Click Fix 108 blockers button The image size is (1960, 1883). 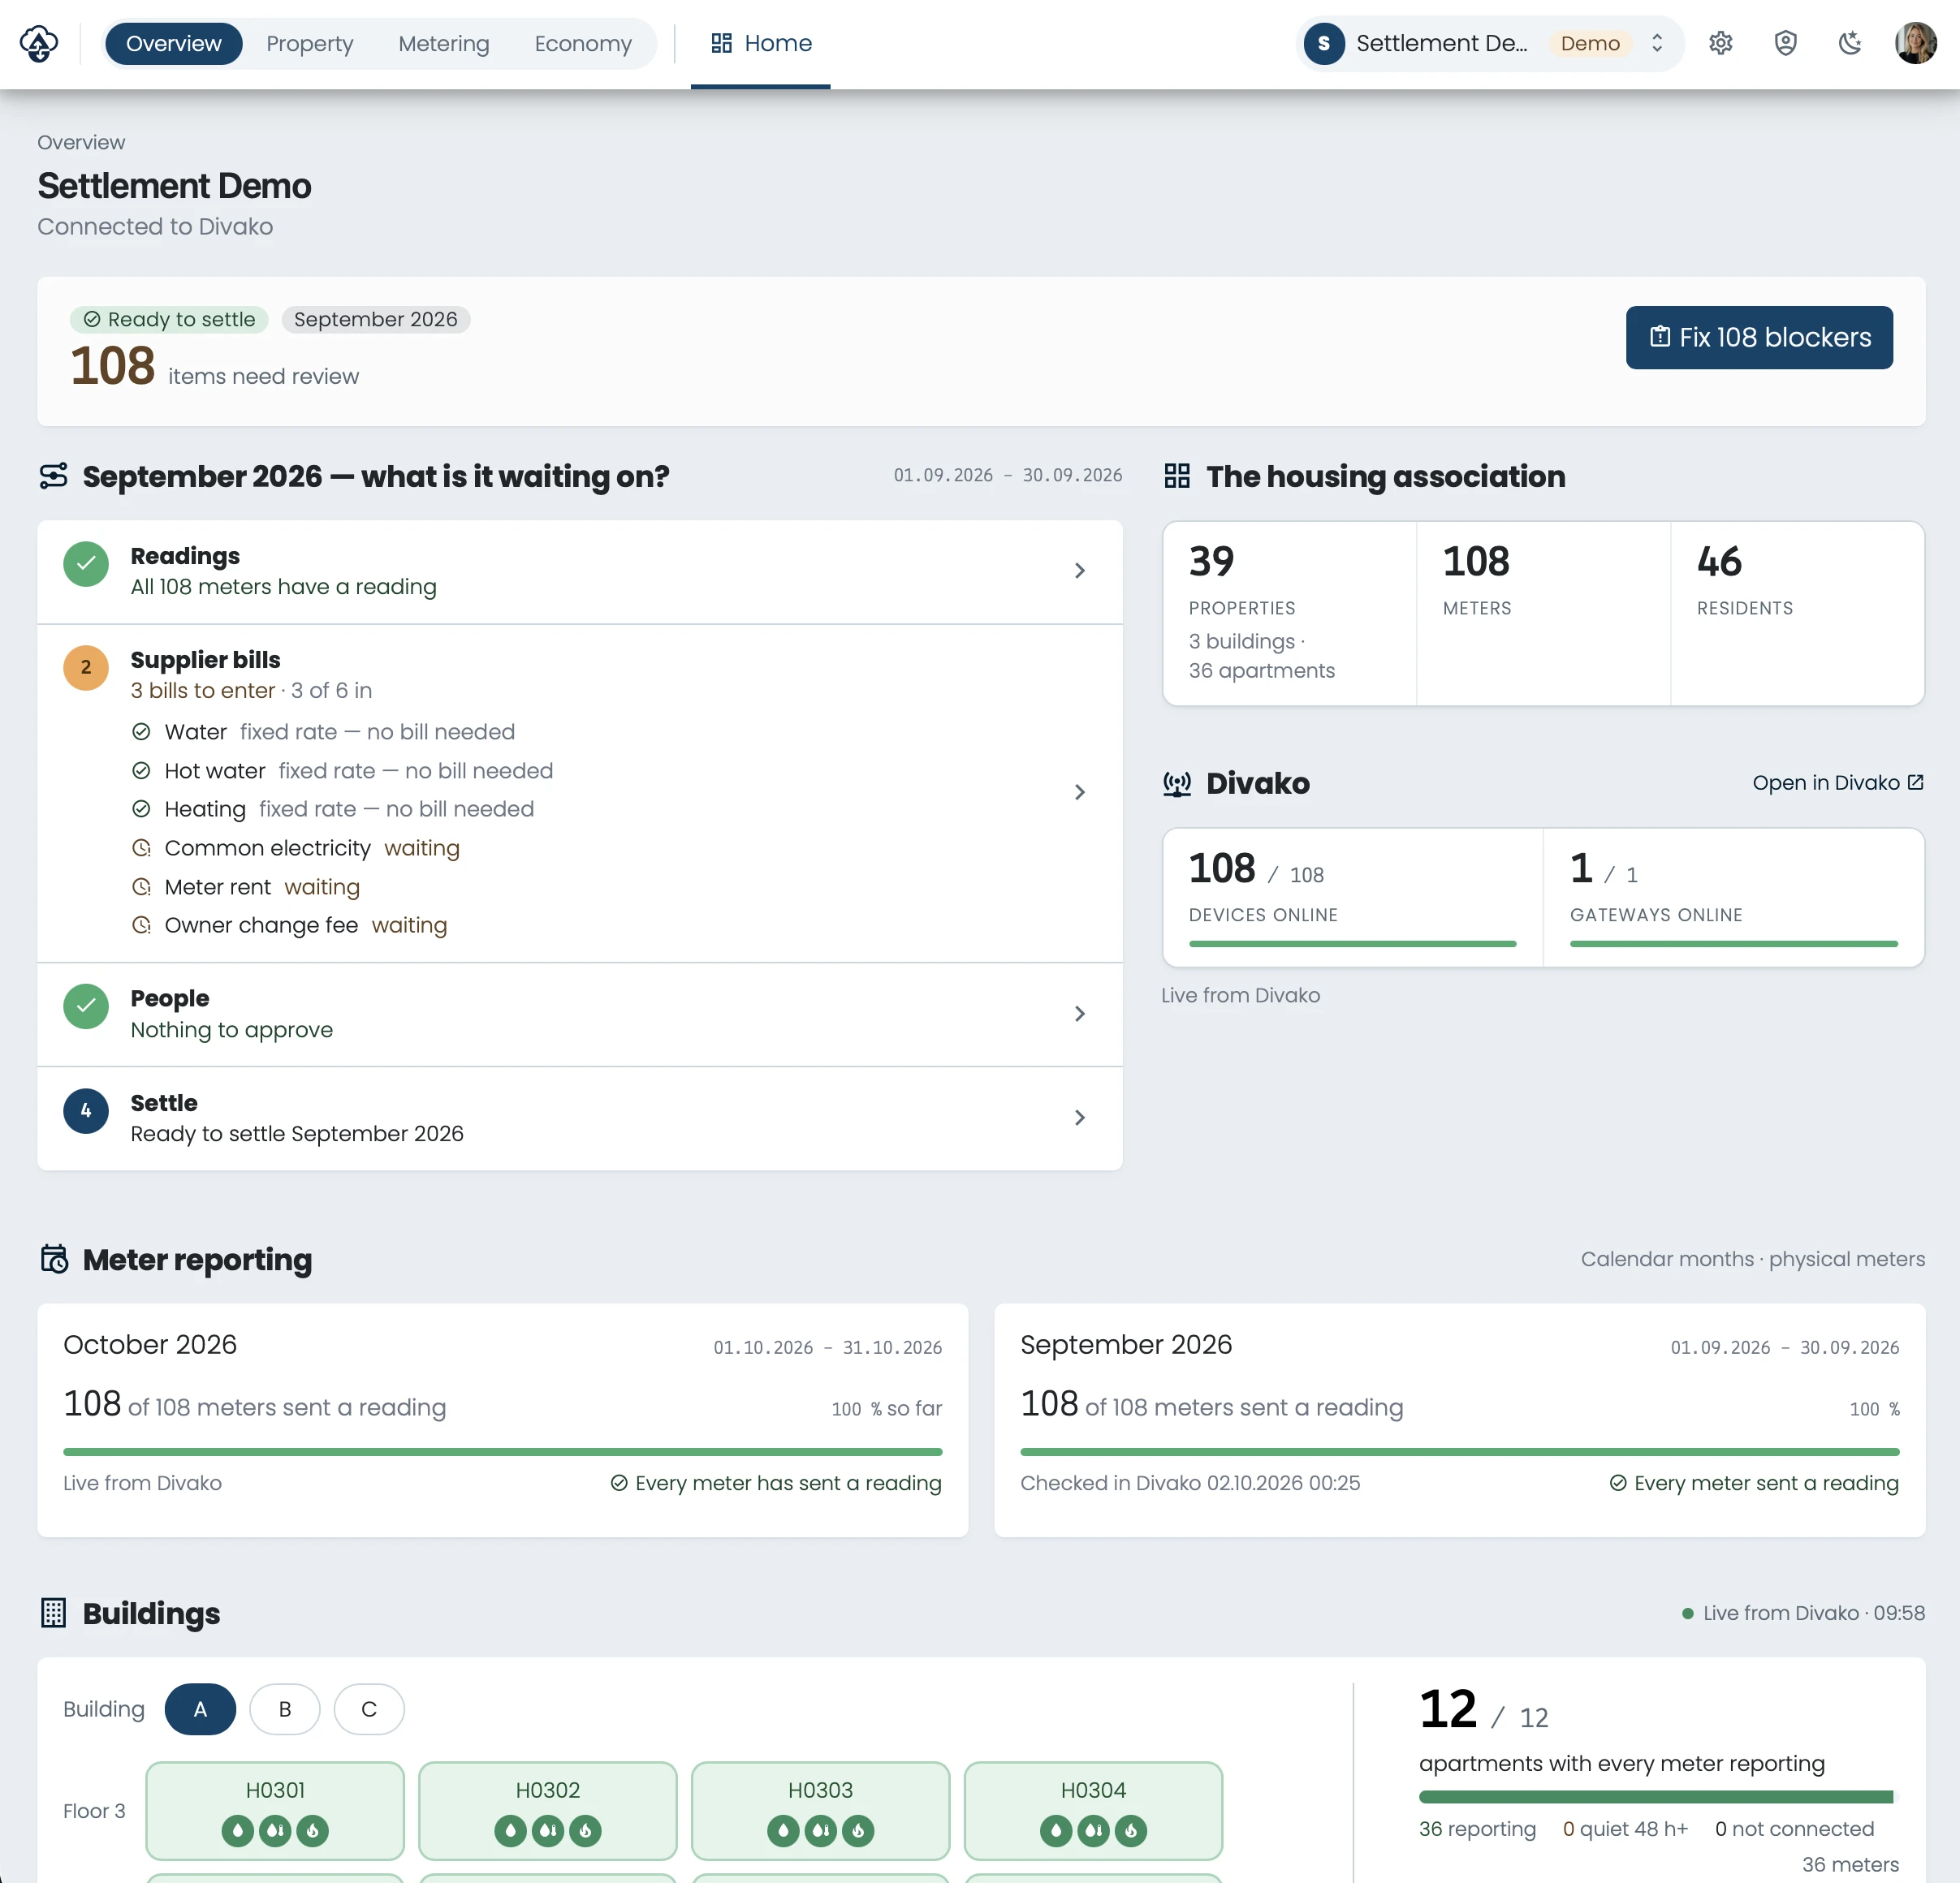point(1759,338)
